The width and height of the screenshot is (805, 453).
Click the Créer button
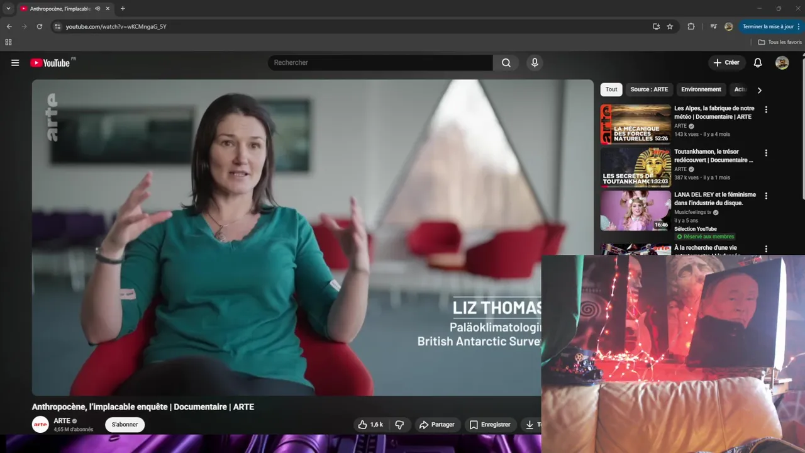tap(726, 63)
